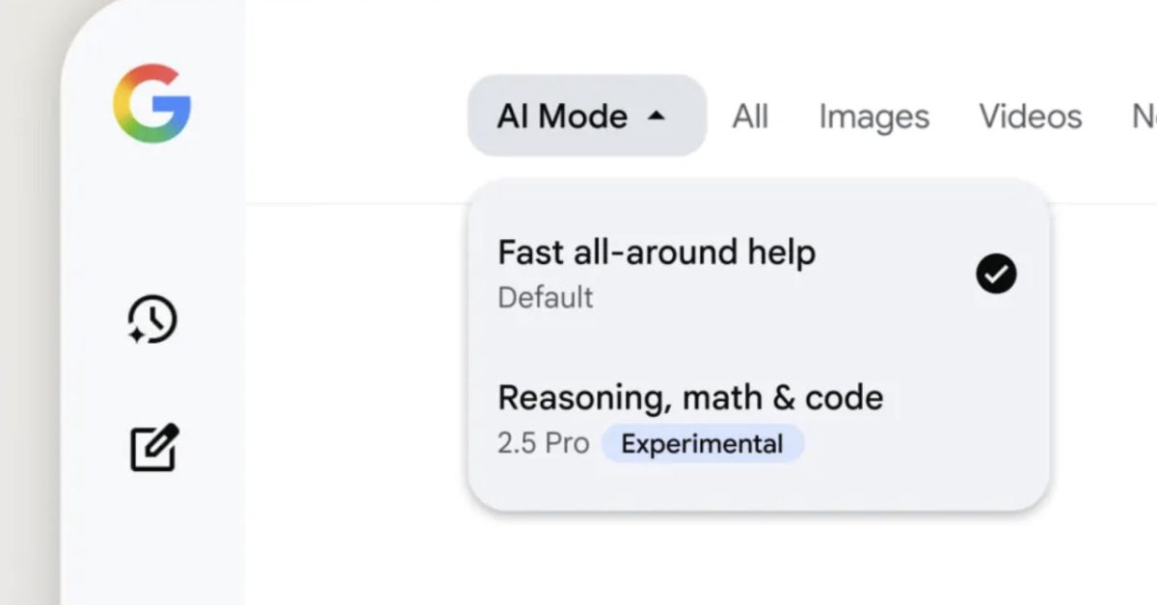Click the AI Mode text label
This screenshot has width=1157, height=605.
click(562, 117)
